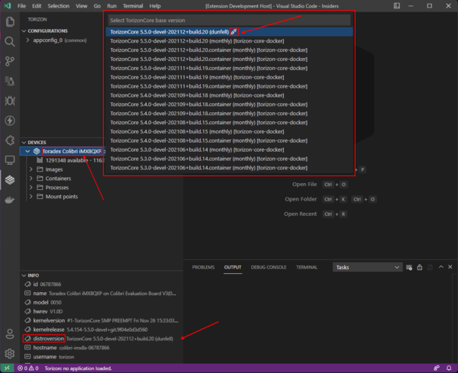458x373 pixels.
Task: Open the Manage gear icon
Action: coord(10,354)
